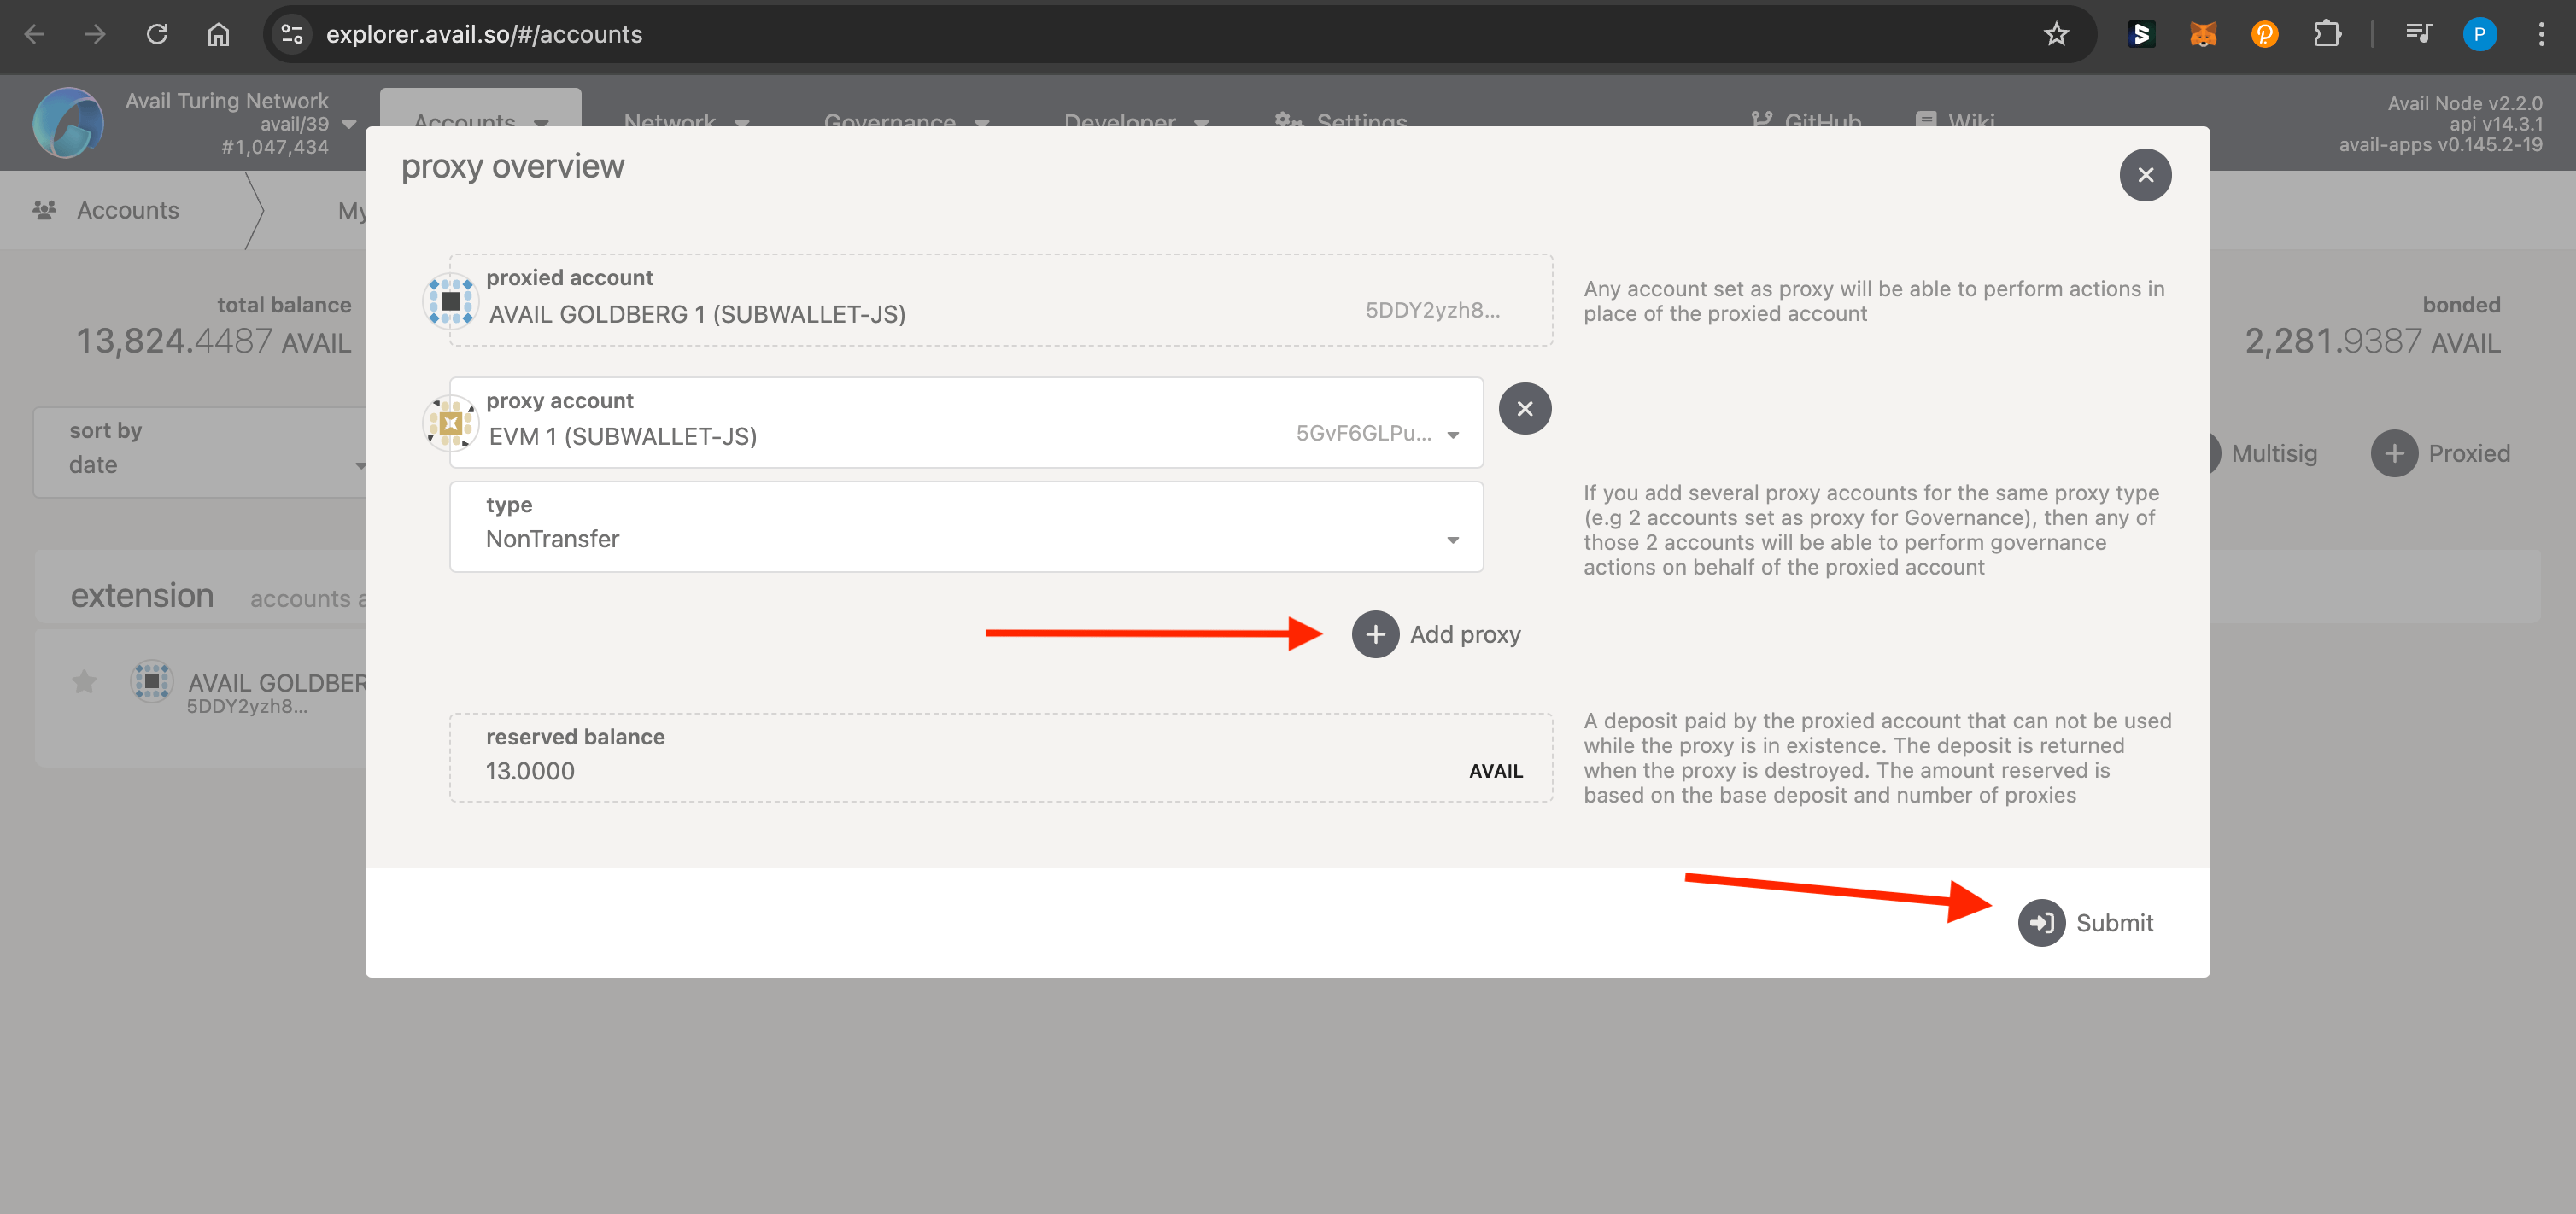Click the MetaMask extension icon in the browser toolbar
Screen dimensions: 2576x1214
point(2203,33)
